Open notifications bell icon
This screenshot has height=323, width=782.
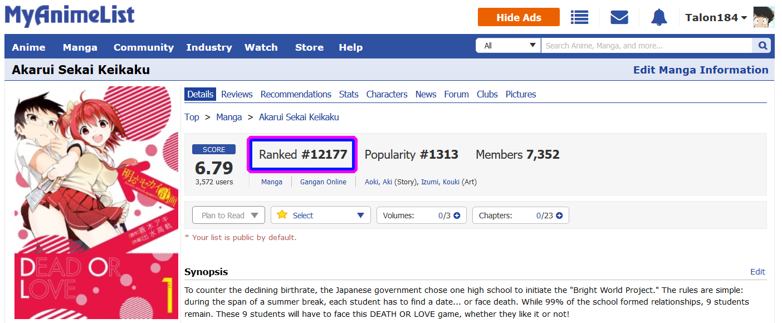tap(659, 17)
